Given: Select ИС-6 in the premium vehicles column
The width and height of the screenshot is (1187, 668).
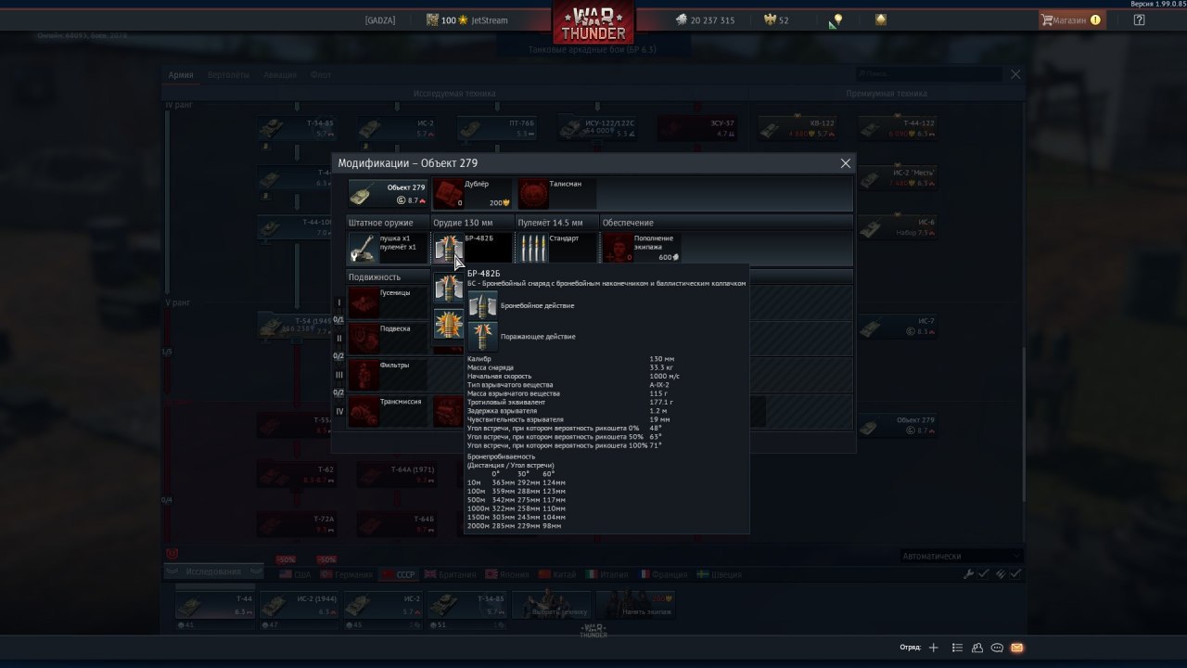Looking at the screenshot, I should tap(899, 227).
